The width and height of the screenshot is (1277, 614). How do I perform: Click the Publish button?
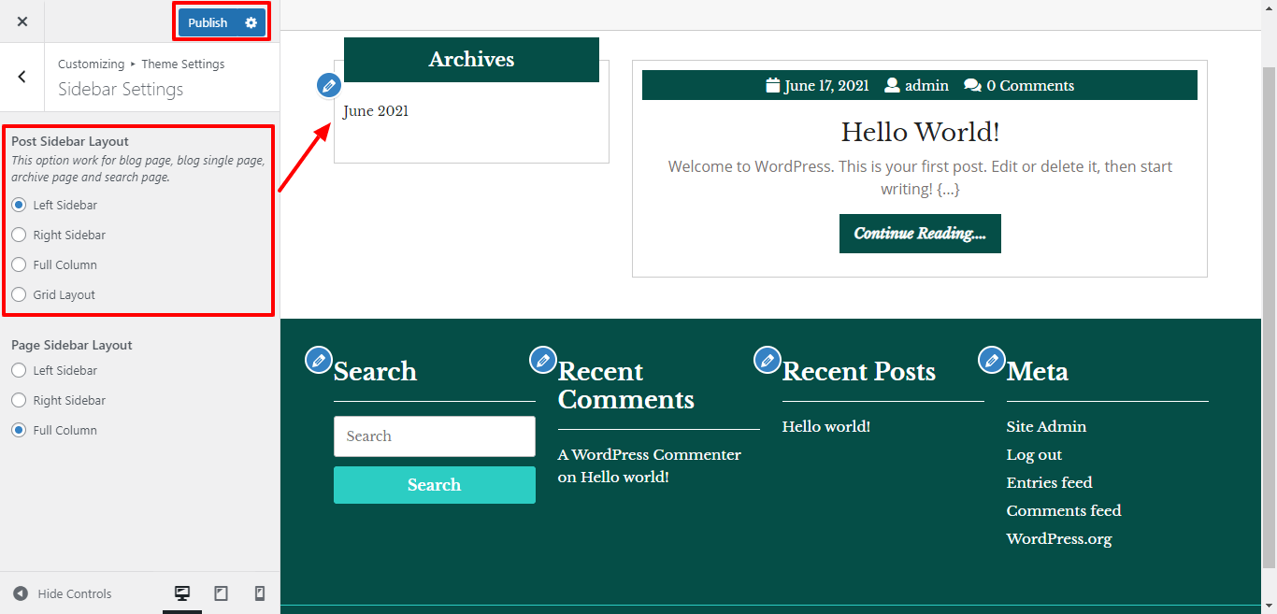pos(208,22)
